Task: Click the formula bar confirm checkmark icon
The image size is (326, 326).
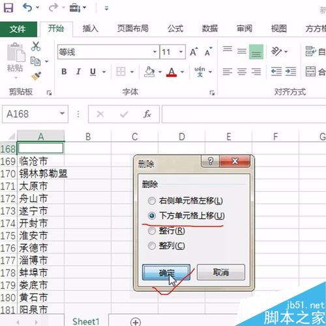Action: (x=124, y=114)
